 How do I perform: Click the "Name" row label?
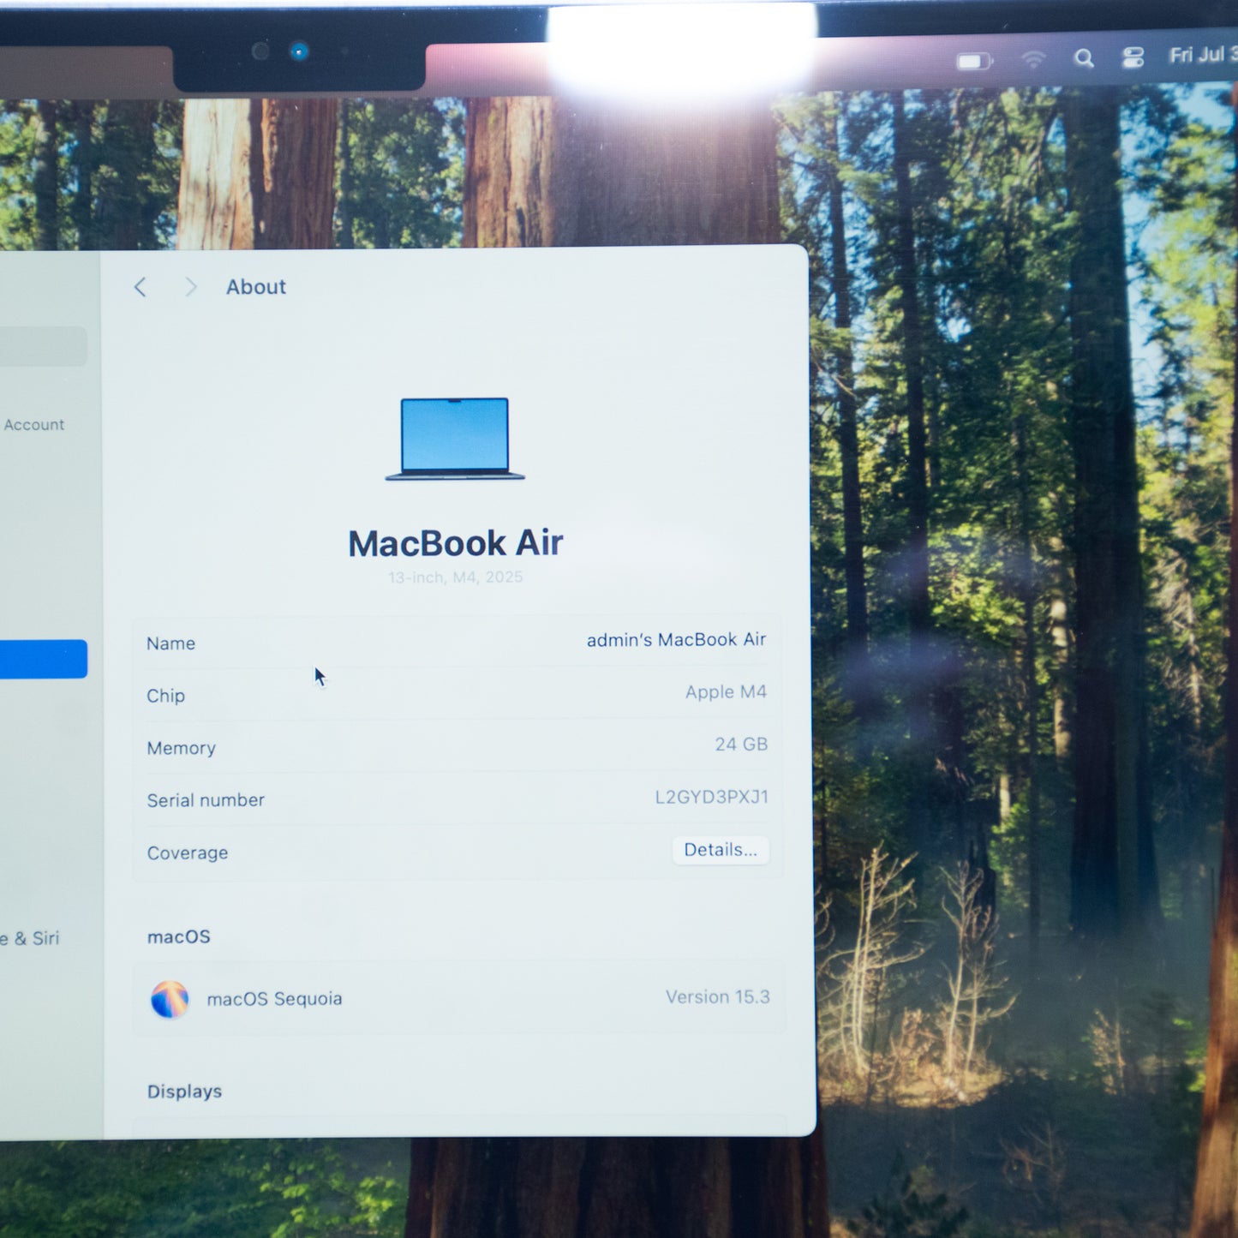(170, 643)
